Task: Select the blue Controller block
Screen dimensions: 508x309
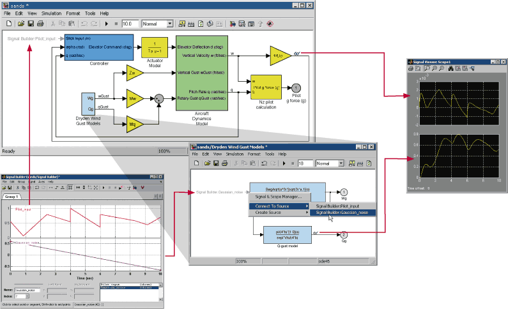Action: (x=99, y=47)
